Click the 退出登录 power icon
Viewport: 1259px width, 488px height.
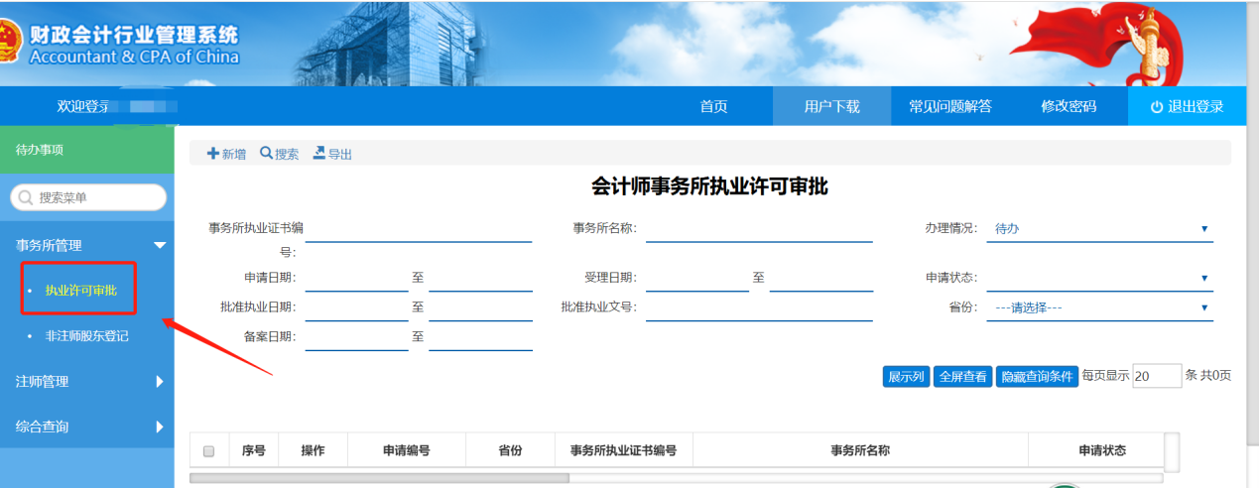coord(1157,107)
